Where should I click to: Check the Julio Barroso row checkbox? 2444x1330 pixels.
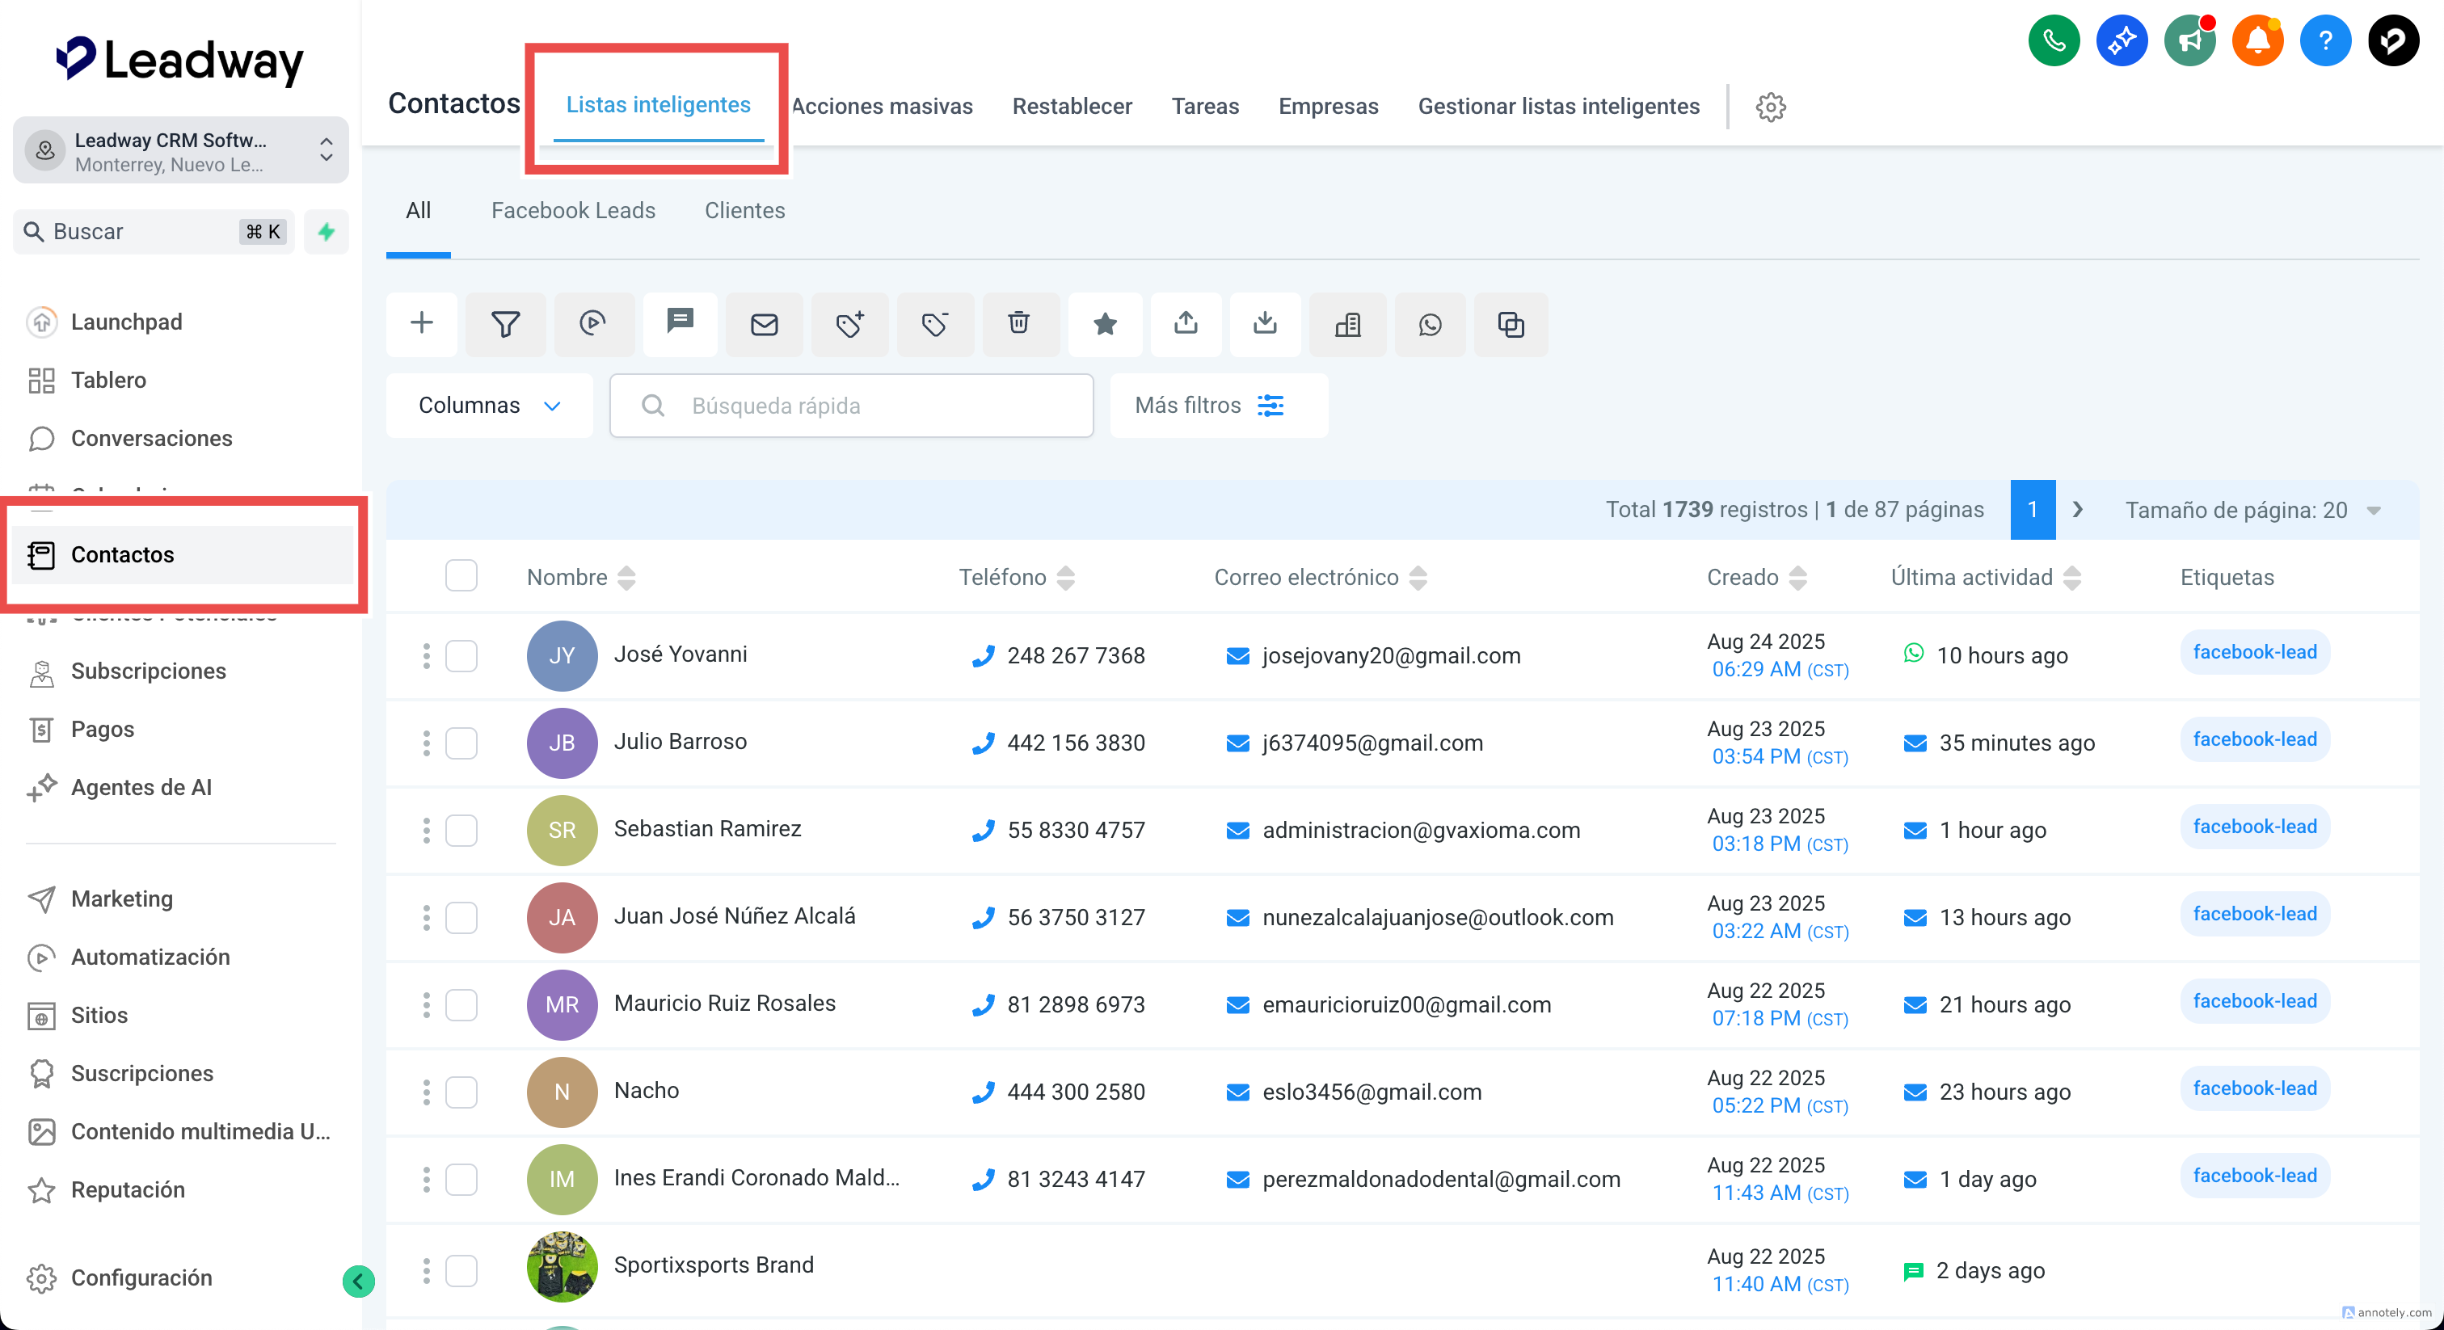tap(461, 743)
